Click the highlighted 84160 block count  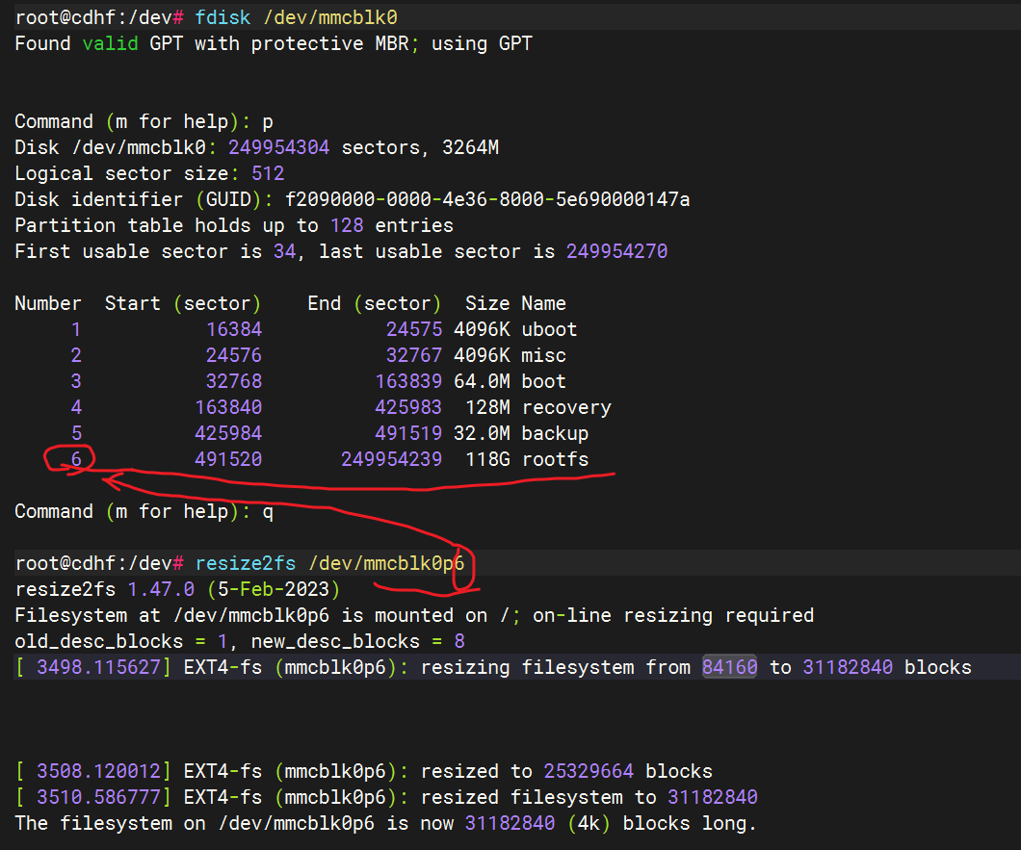tap(730, 667)
